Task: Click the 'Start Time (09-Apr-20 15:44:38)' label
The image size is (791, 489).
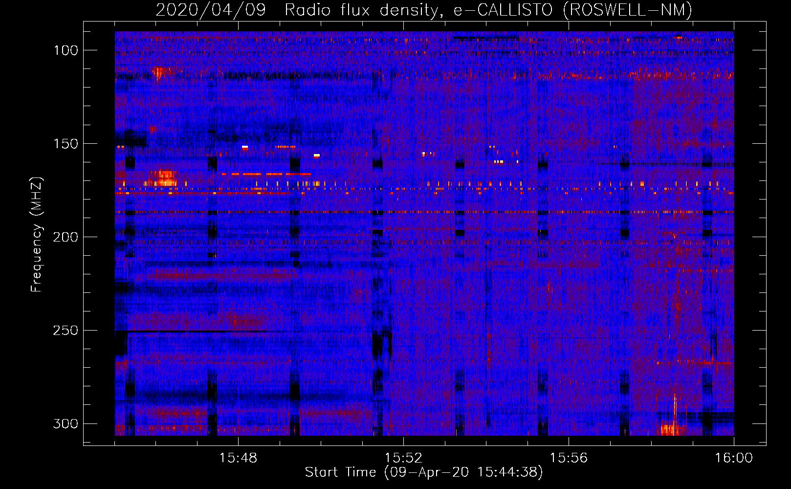Action: pyautogui.click(x=424, y=472)
